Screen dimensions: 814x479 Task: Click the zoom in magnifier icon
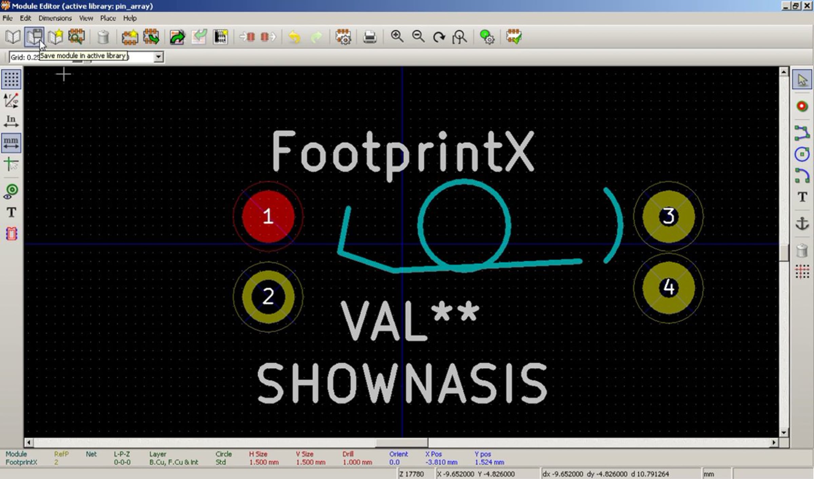click(396, 37)
